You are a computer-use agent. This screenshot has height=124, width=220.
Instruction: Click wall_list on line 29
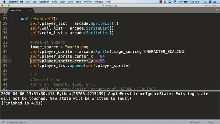[52, 28]
